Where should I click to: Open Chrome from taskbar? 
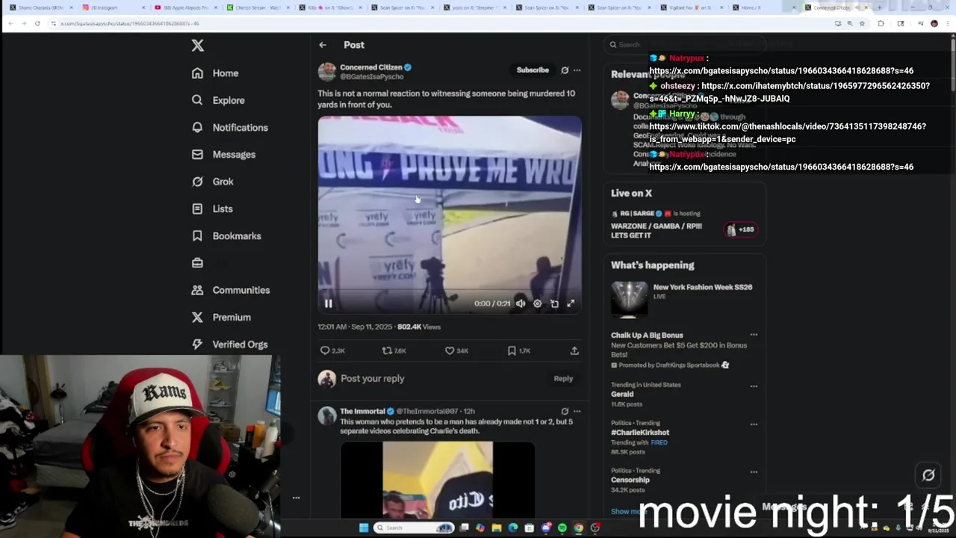(x=578, y=528)
